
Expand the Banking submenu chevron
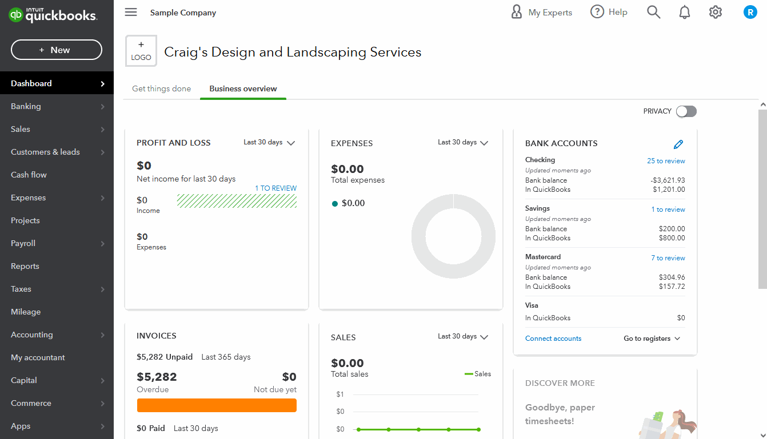103,106
